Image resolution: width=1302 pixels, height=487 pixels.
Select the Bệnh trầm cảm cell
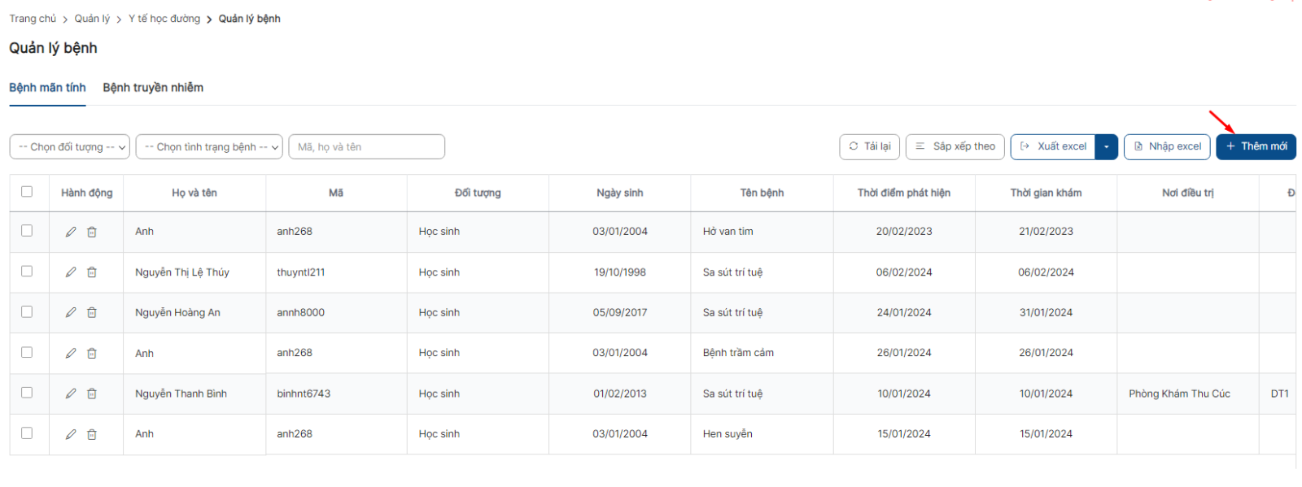tap(762, 353)
